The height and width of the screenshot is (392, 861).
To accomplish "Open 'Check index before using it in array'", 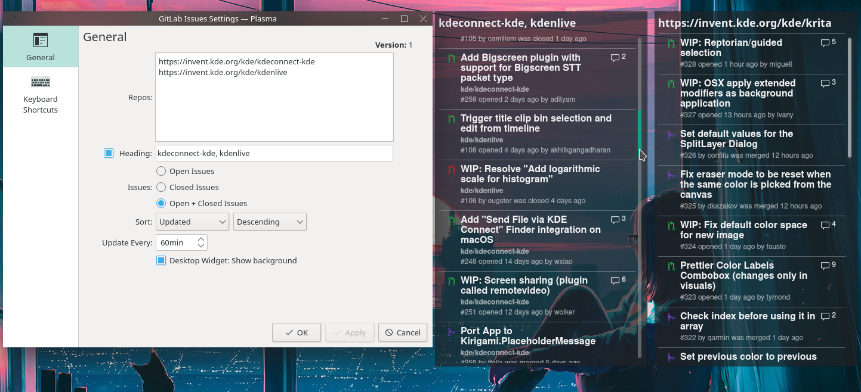I will 748,321.
